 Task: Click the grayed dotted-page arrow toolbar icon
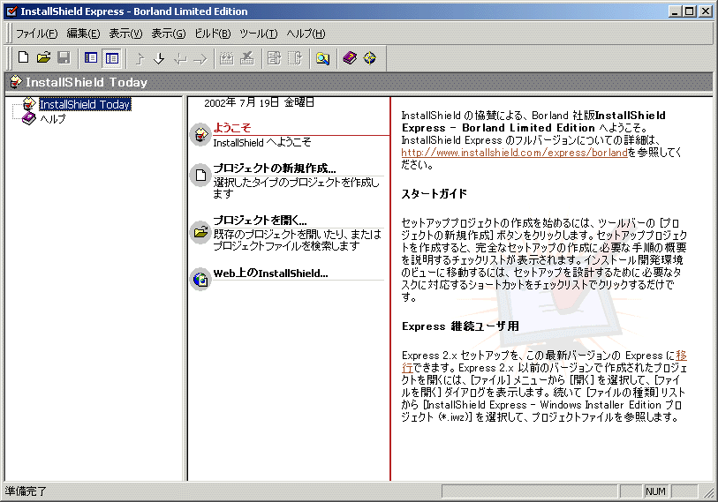click(295, 58)
